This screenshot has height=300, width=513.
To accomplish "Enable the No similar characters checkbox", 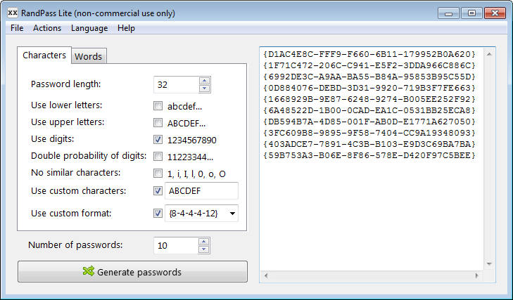I will tap(158, 174).
